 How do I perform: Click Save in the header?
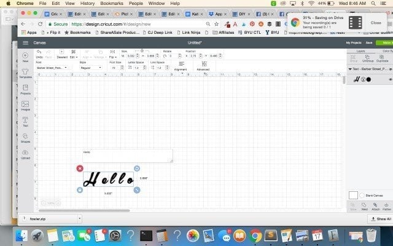(x=368, y=42)
